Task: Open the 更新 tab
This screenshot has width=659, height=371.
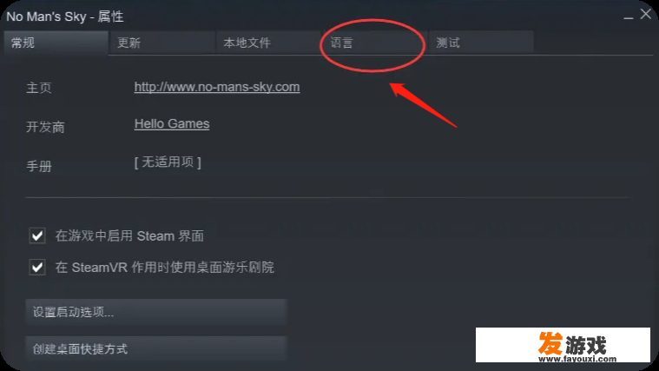Action: tap(161, 43)
